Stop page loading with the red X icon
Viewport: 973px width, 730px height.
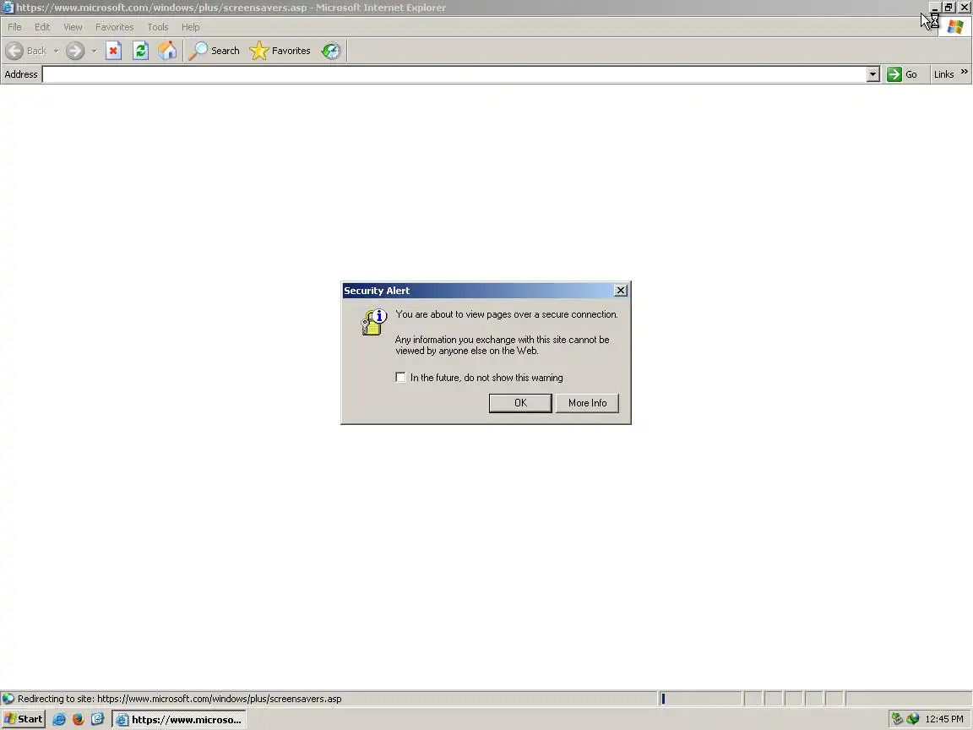(x=113, y=51)
